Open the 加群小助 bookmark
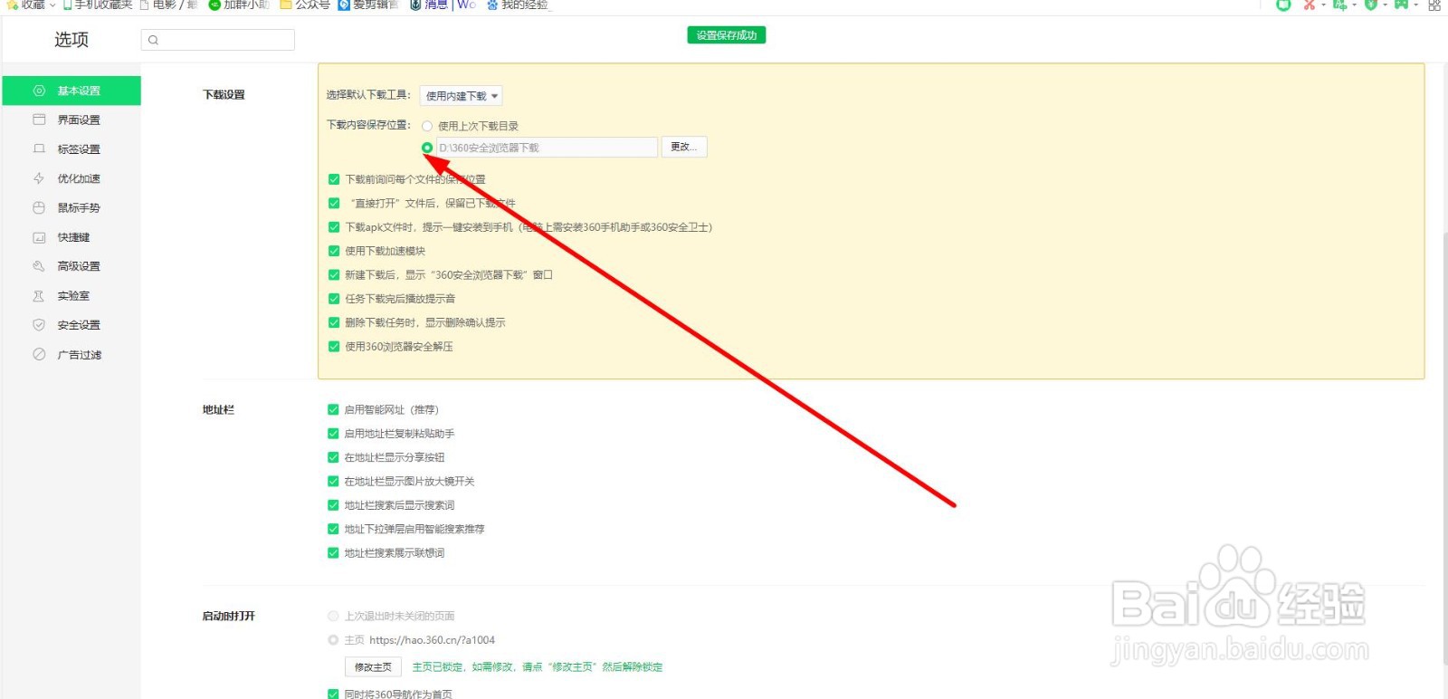Viewport: 1448px width, 699px height. 240,5
